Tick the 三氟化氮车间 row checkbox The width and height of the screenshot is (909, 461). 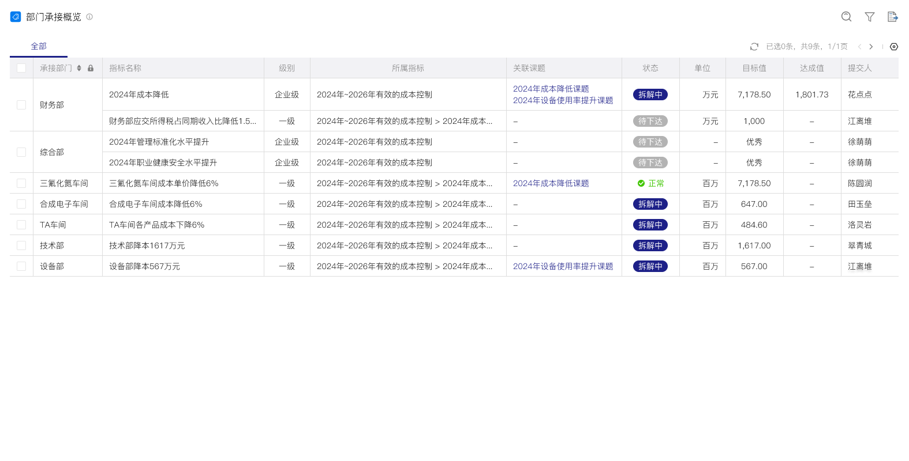pyautogui.click(x=21, y=183)
